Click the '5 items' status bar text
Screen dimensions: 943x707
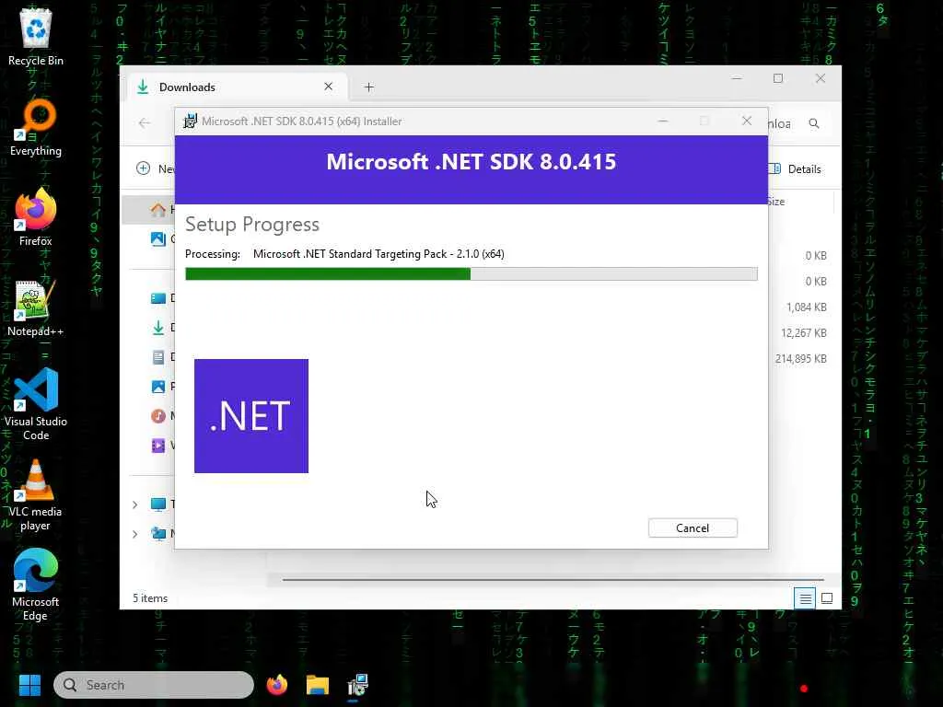coord(150,598)
